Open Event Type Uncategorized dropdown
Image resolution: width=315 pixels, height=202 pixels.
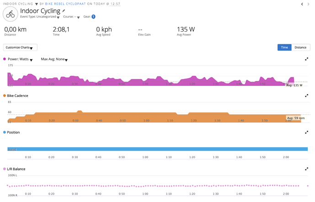click(x=58, y=17)
